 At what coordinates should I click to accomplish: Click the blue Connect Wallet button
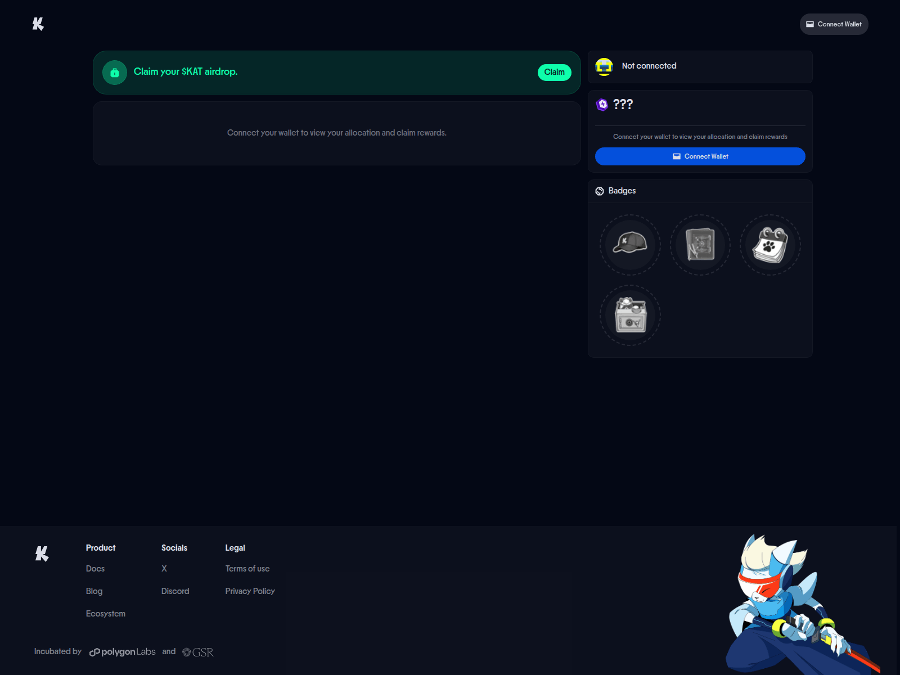tap(700, 156)
